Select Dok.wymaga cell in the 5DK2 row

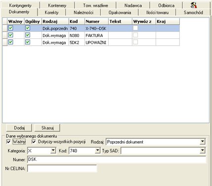click(x=55, y=42)
